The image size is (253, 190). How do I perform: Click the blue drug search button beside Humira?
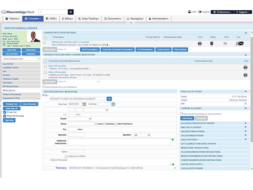(x=109, y=99)
